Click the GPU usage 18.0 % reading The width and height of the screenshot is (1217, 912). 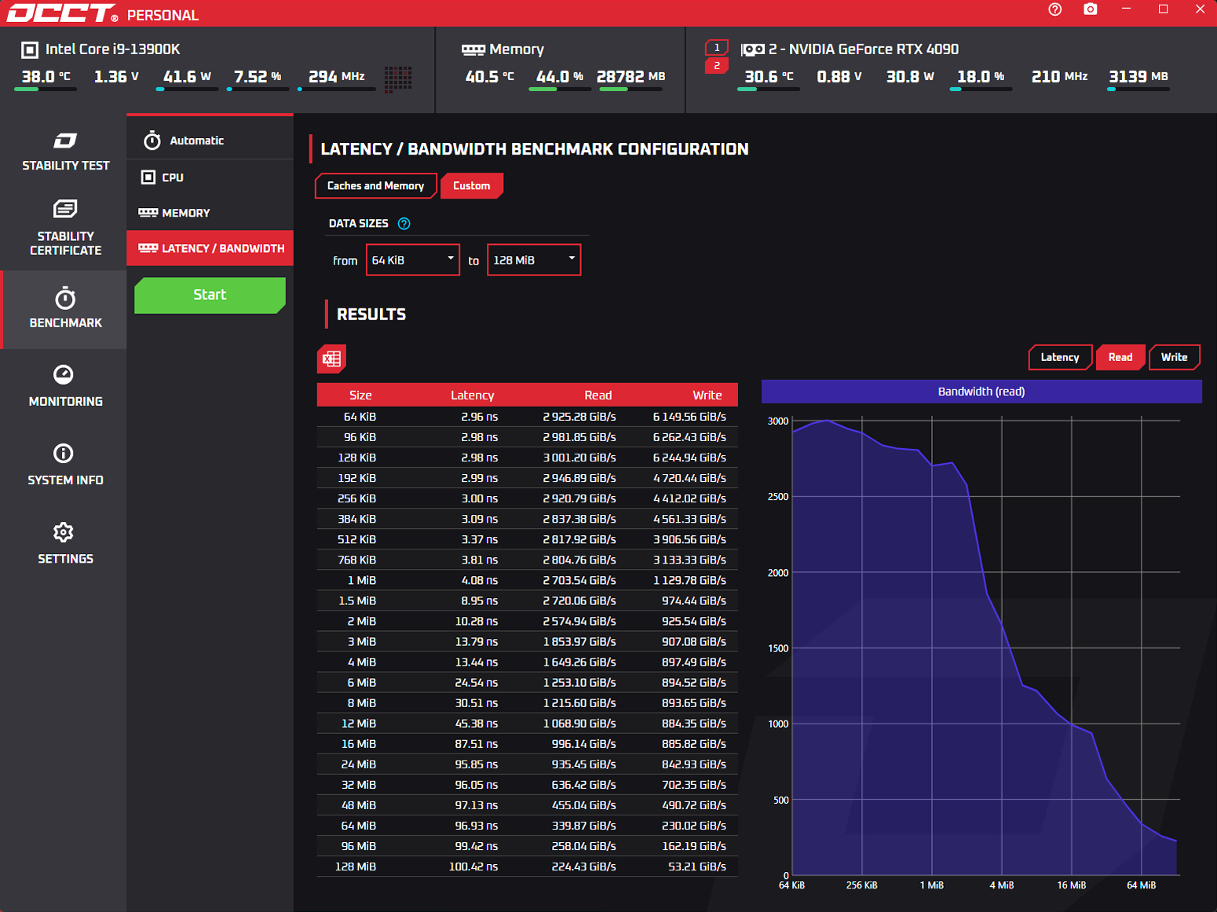(981, 77)
